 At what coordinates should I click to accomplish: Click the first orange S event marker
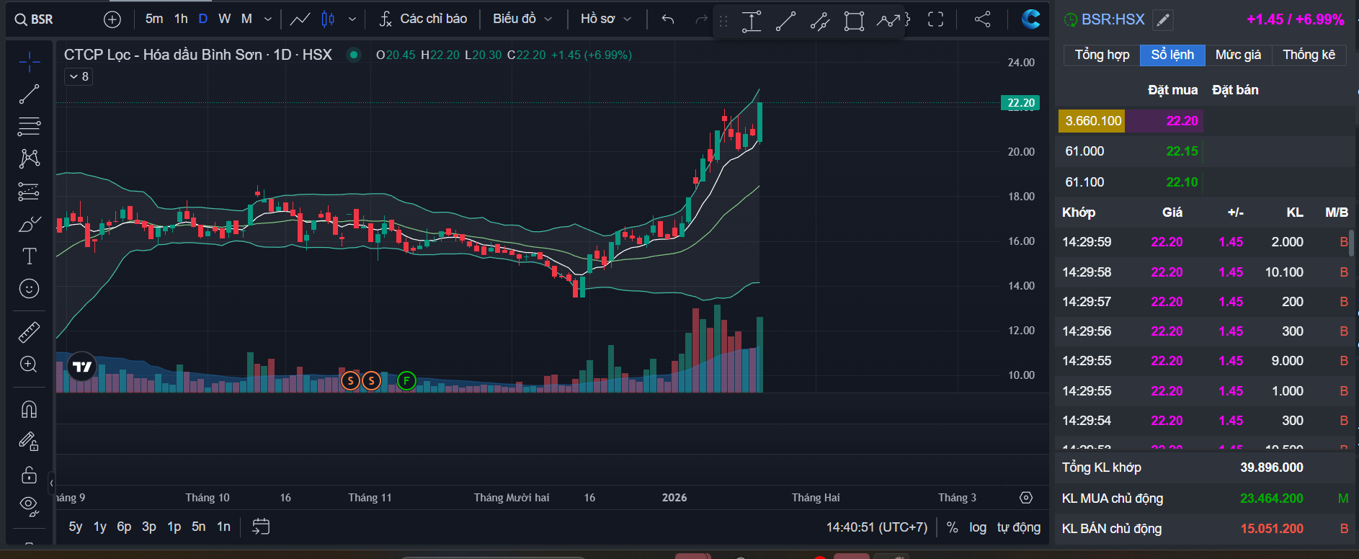[x=350, y=380]
